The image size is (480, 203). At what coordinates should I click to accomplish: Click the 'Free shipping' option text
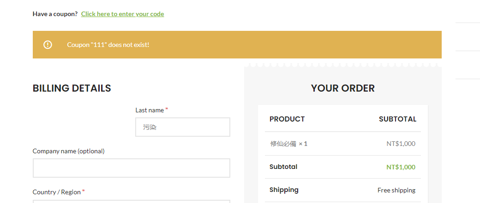click(396, 190)
